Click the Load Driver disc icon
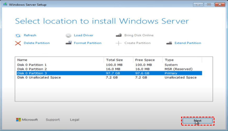 69,35
